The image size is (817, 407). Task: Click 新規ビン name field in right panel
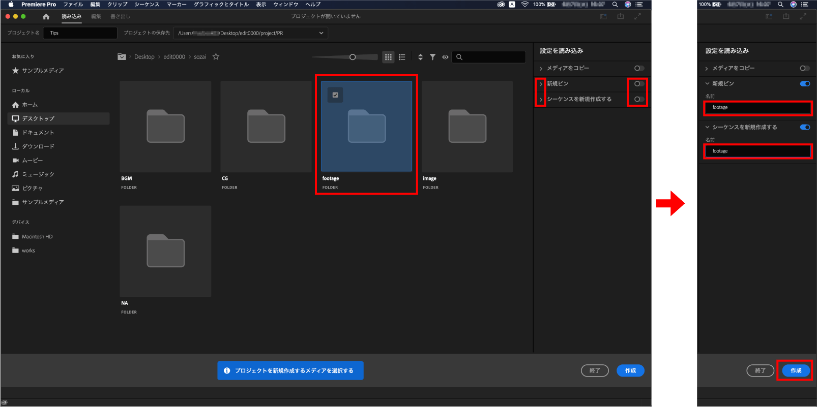point(757,108)
